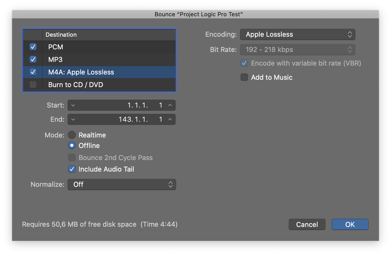Image resolution: width=391 pixels, height=255 pixels.
Task: Click the End position decrement arrow
Action: coord(73,120)
